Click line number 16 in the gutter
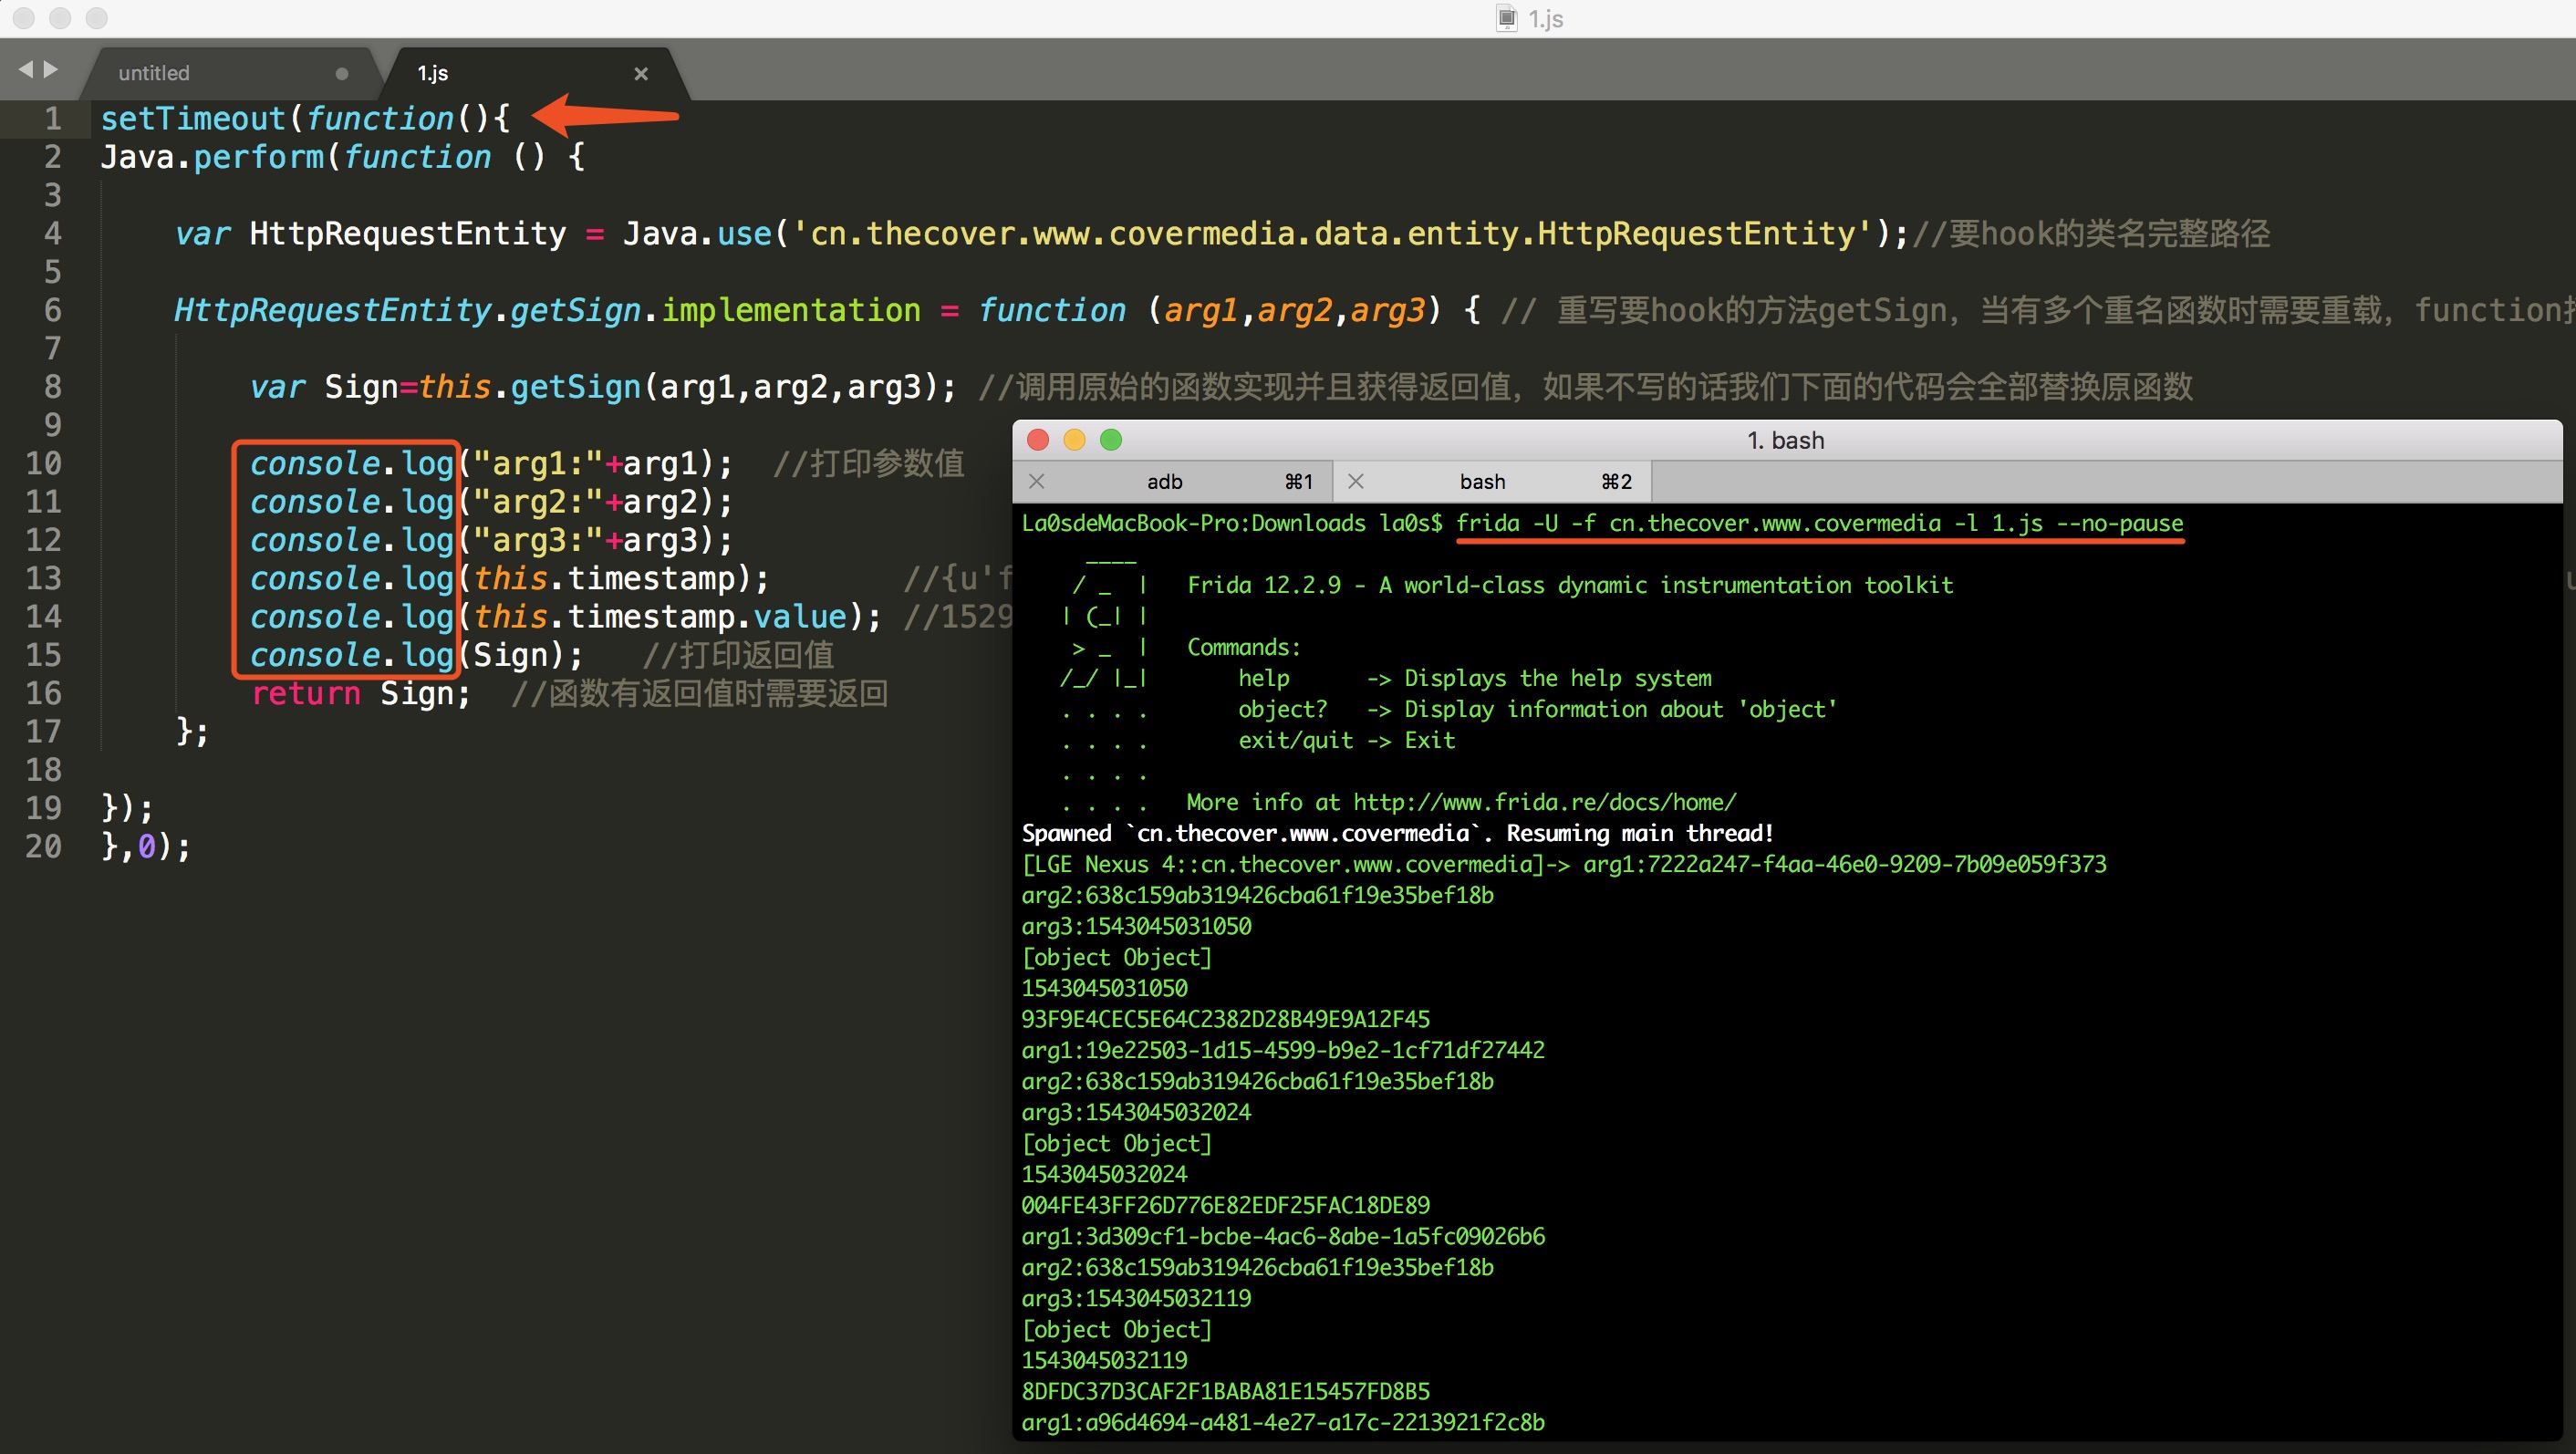The width and height of the screenshot is (2576, 1454). point(43,693)
